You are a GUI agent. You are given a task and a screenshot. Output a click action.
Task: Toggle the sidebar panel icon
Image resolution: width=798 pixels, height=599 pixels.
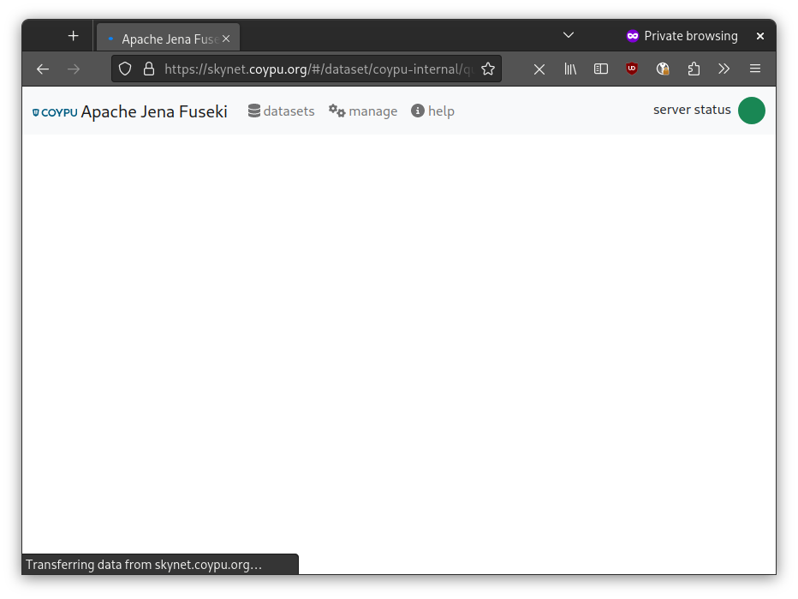pyautogui.click(x=601, y=69)
